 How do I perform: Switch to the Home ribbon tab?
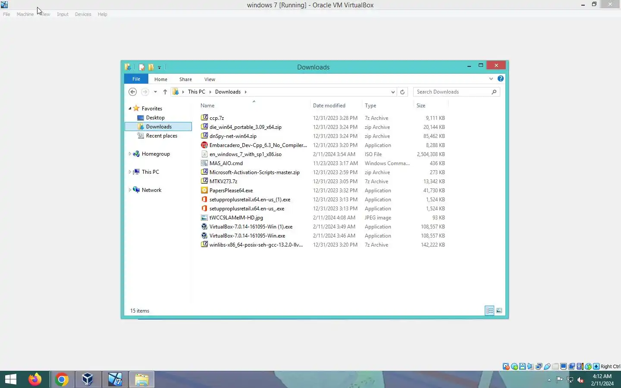coord(161,79)
